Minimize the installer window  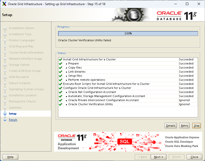[176, 4]
